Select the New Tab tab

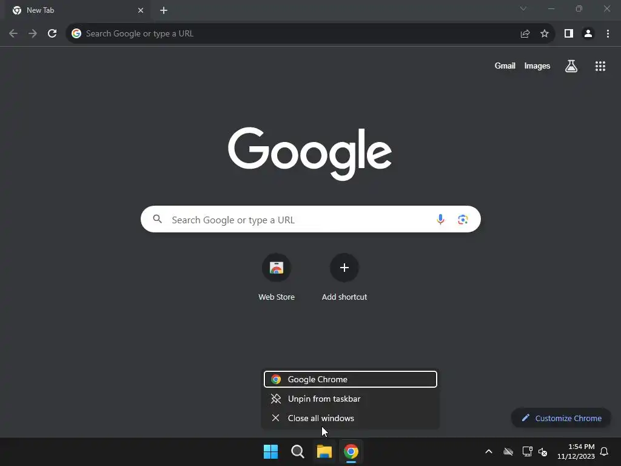(x=77, y=11)
